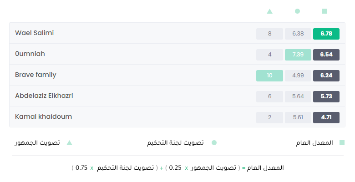
Task: Click the square icon in the legend
Action: coord(342,142)
